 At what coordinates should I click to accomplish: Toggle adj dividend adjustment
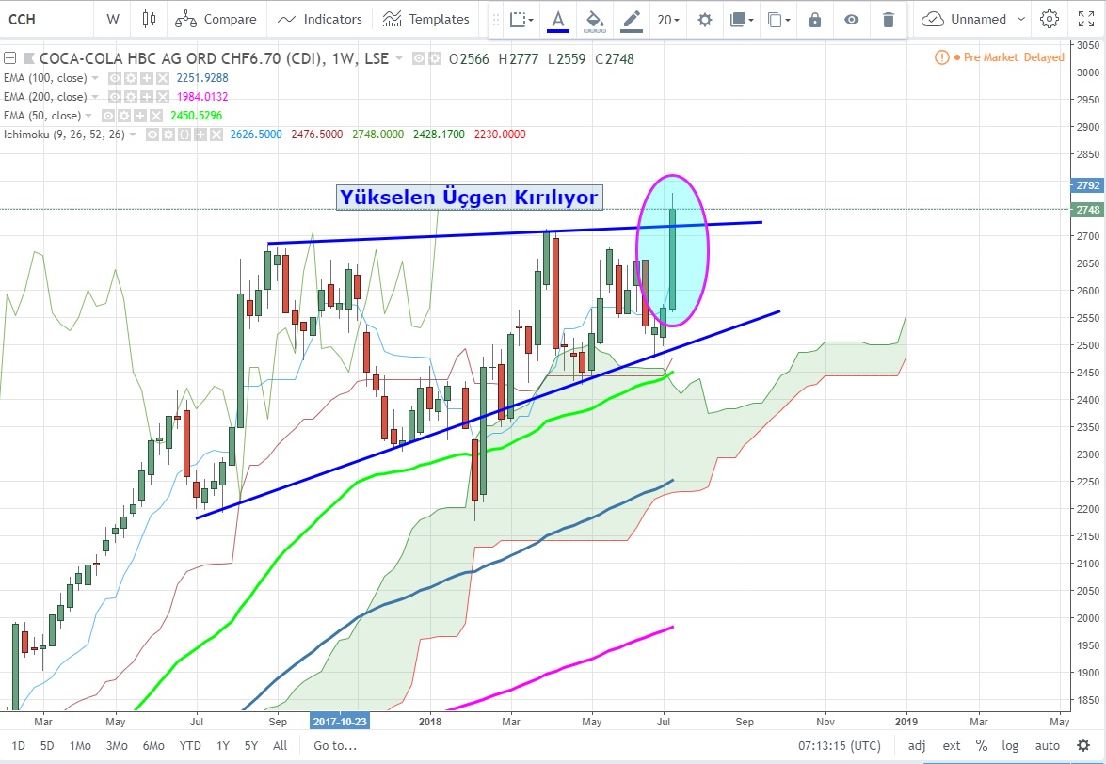tap(917, 746)
